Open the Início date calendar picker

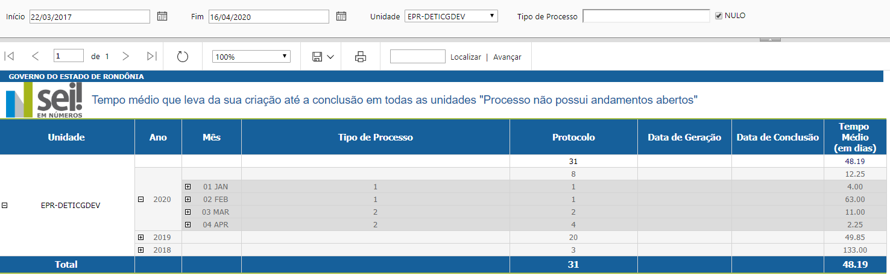pyautogui.click(x=162, y=16)
